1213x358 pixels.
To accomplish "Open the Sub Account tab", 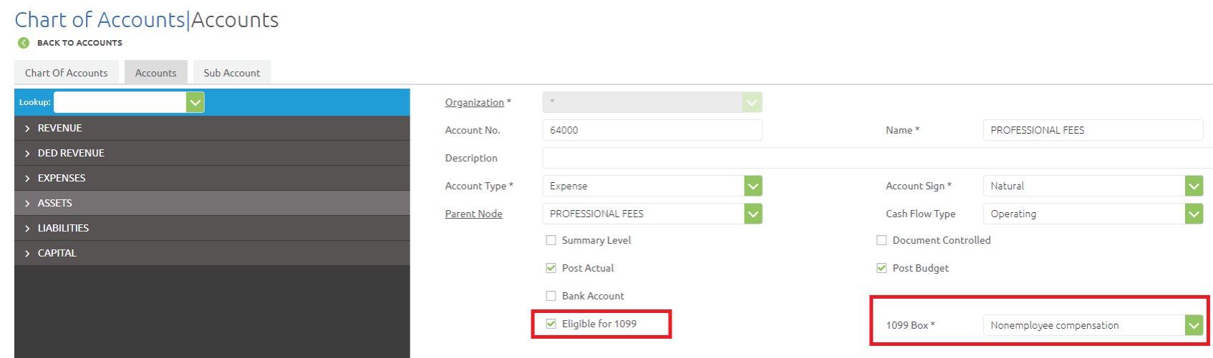I will click(x=231, y=73).
